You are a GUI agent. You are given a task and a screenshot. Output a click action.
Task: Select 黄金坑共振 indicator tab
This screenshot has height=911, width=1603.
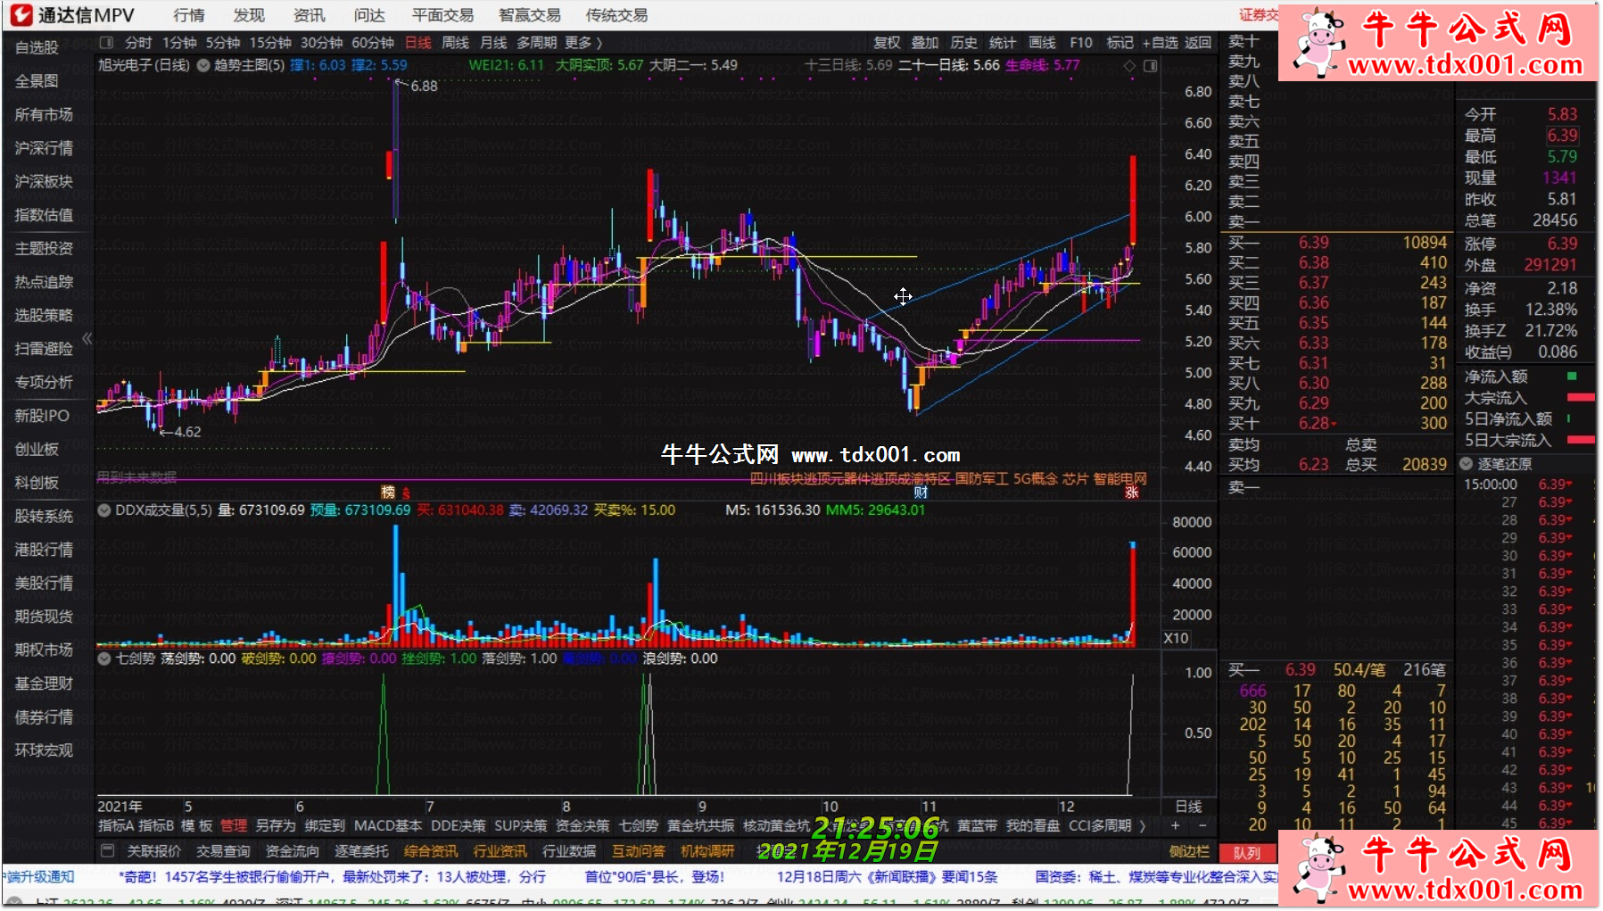tap(701, 825)
